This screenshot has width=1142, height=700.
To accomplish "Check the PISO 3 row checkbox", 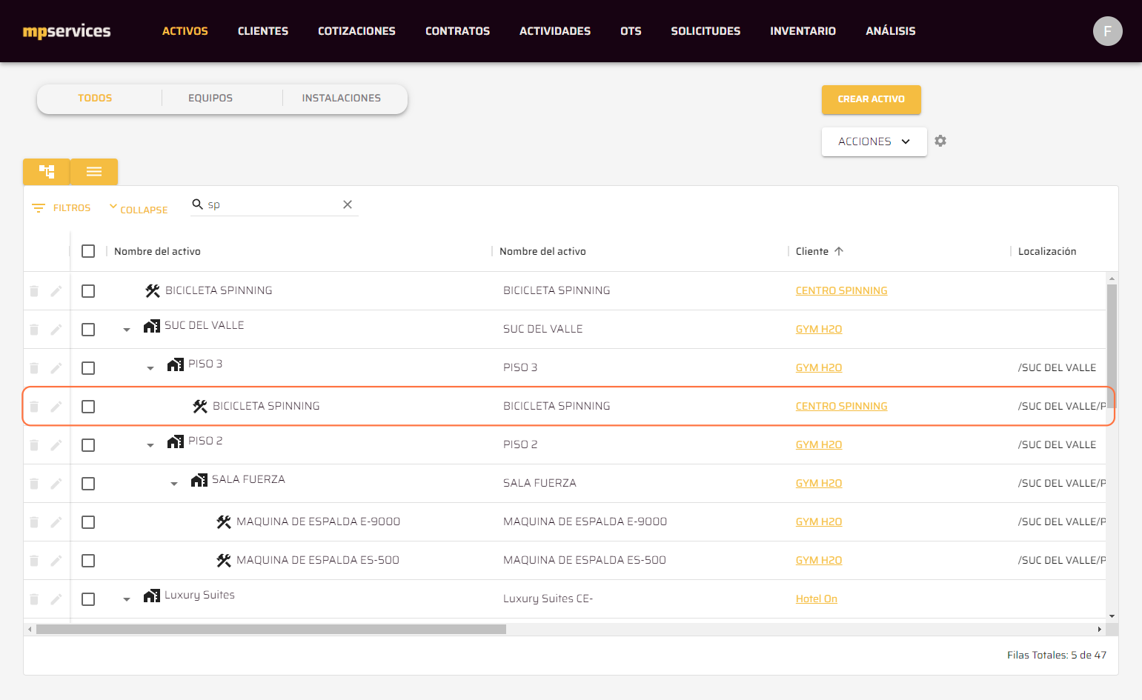I will coord(88,368).
